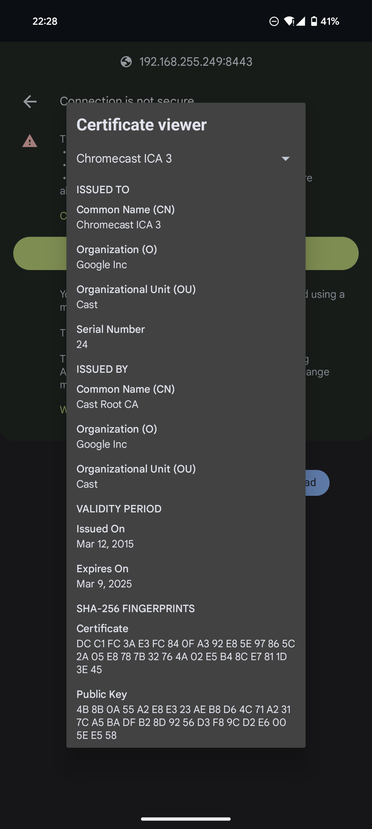This screenshot has width=372, height=829.
Task: Tap the Serial Number value 24
Action: [82, 344]
